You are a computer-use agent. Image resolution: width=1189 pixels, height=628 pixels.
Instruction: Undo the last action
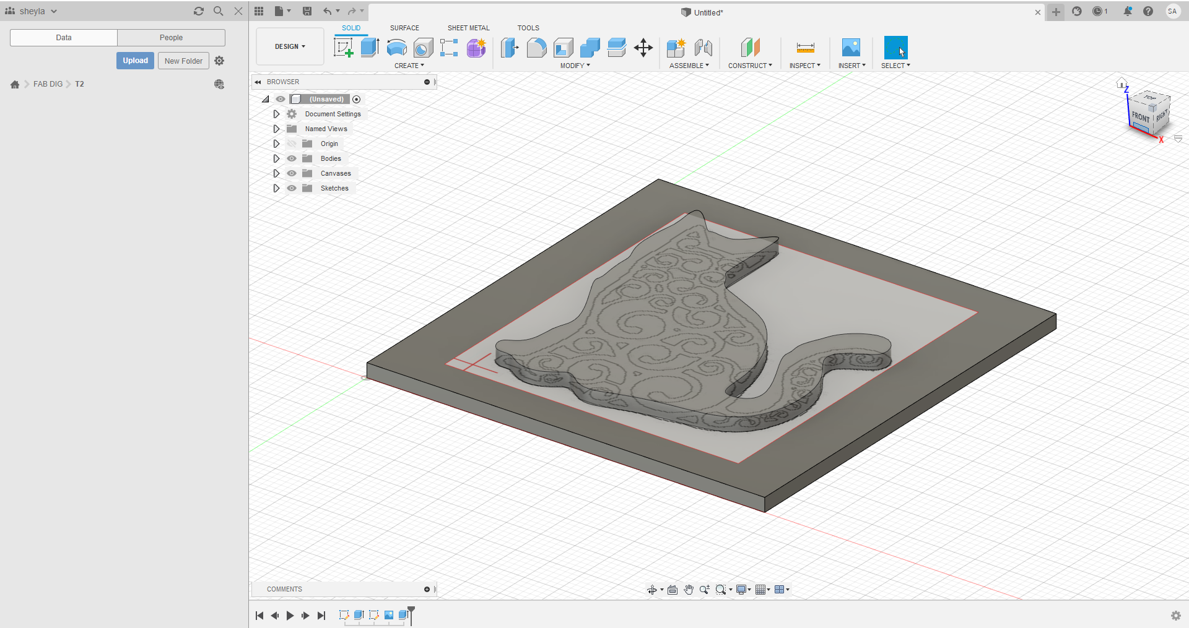tap(327, 11)
